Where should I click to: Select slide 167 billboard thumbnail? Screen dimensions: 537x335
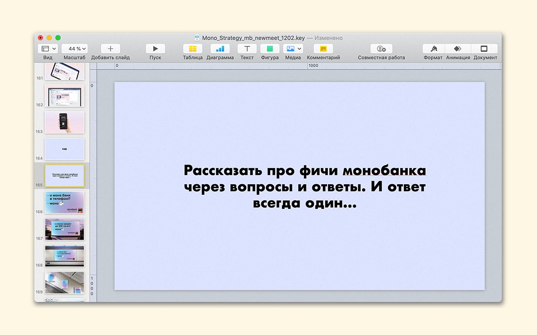[64, 229]
